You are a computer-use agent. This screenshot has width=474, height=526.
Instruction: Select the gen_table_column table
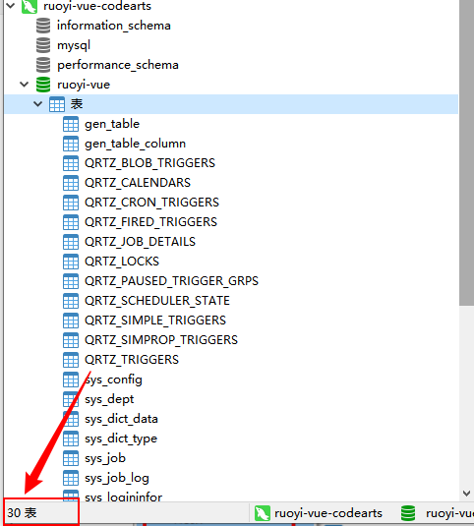click(135, 144)
